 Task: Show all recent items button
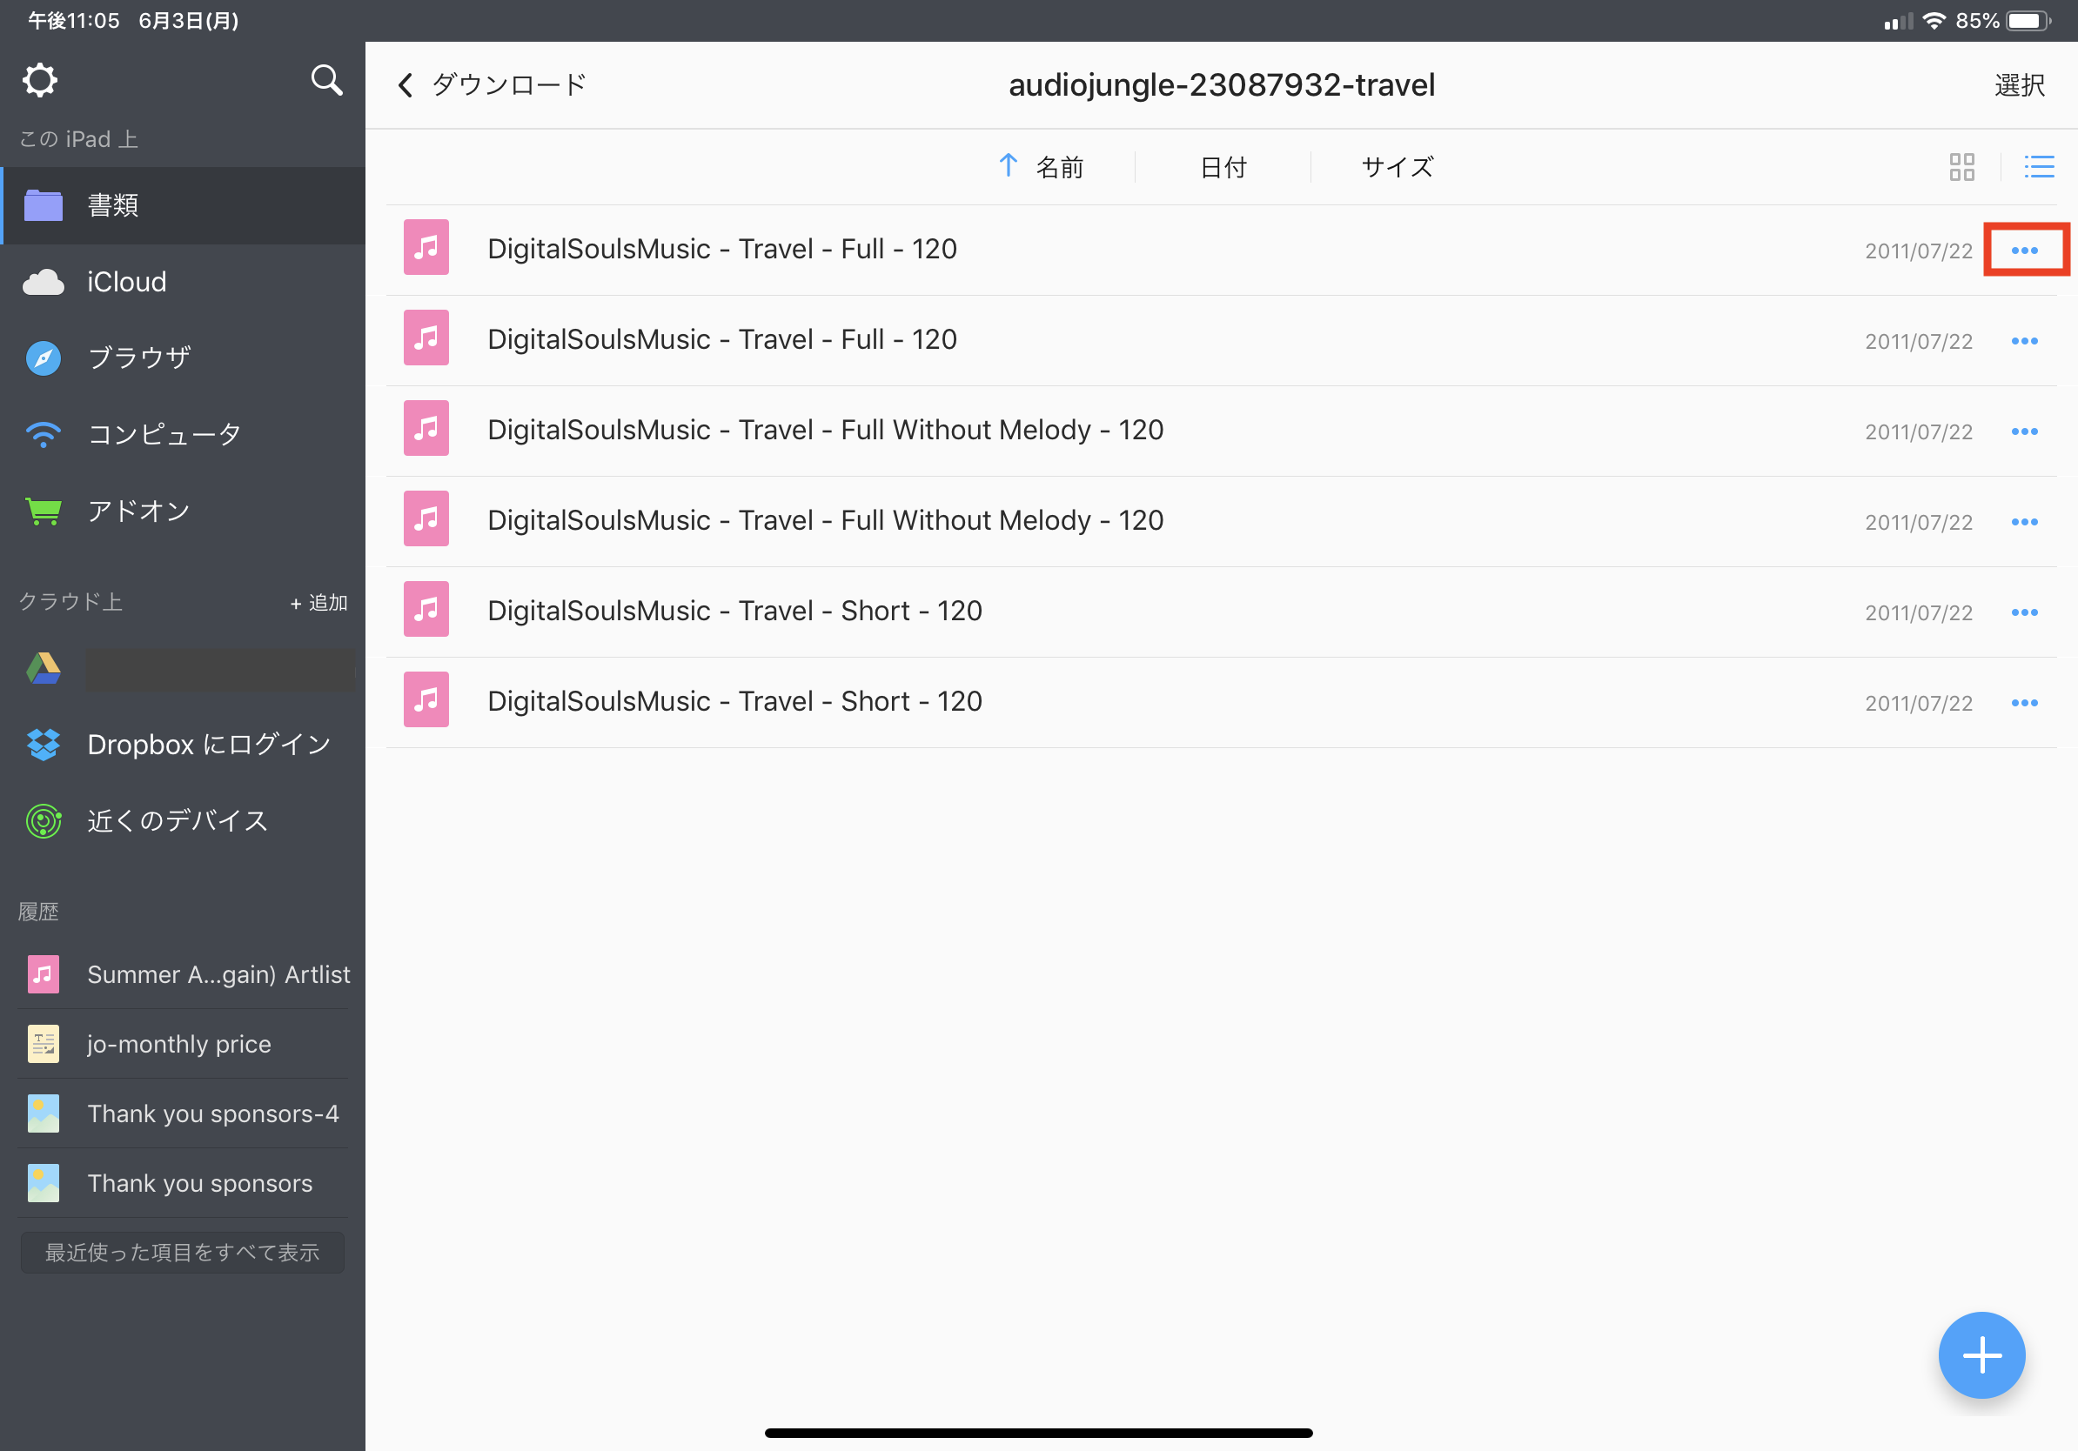[182, 1252]
